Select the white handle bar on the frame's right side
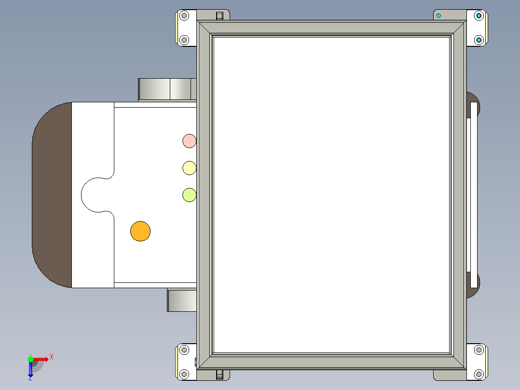This screenshot has width=520, height=390. (x=474, y=195)
